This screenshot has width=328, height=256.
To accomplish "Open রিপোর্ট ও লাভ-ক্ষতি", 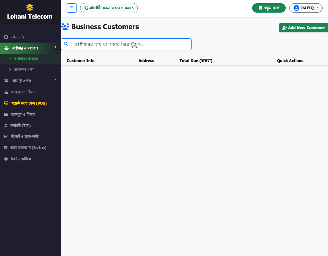I will [x=30, y=136].
